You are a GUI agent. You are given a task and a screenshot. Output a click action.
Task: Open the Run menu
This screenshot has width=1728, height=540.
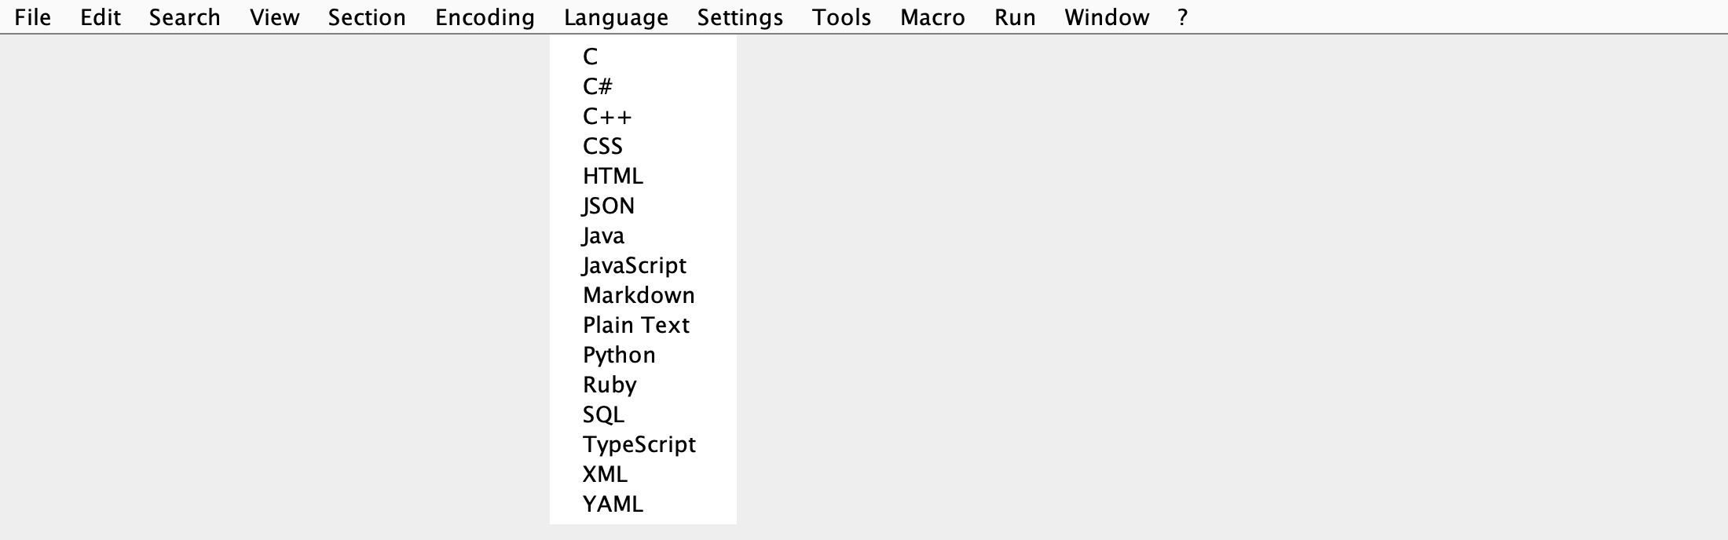[x=1015, y=17]
